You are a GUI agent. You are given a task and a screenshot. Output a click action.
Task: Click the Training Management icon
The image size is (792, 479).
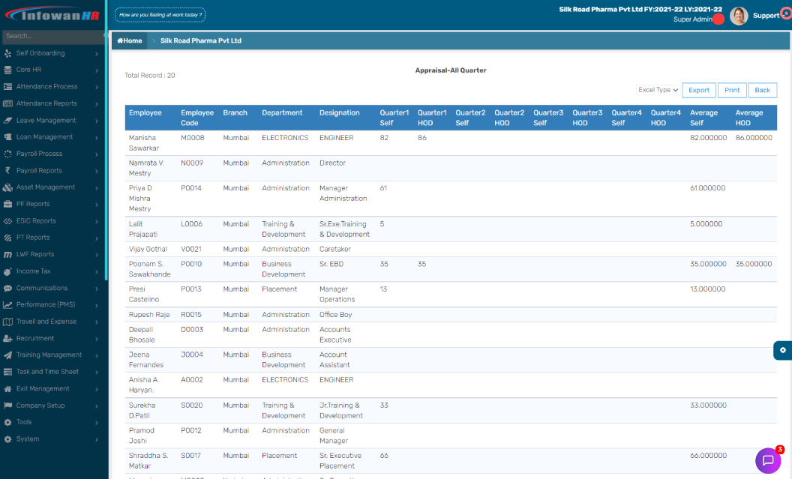click(x=8, y=355)
